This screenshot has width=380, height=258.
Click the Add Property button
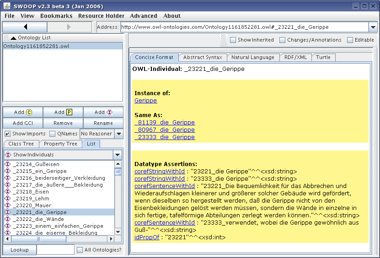click(63, 112)
